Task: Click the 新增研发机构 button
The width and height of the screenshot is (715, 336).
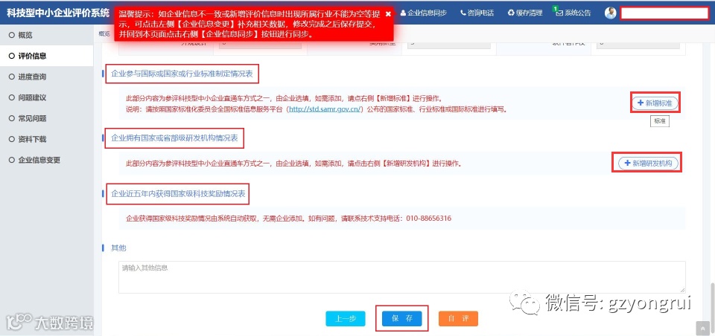Action: point(648,163)
